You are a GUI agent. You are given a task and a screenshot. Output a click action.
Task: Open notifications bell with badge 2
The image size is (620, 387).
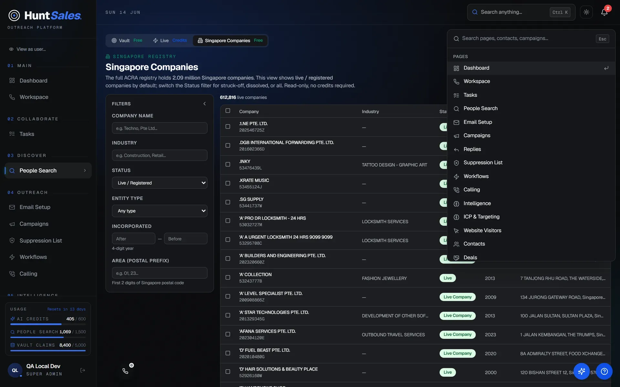[604, 12]
